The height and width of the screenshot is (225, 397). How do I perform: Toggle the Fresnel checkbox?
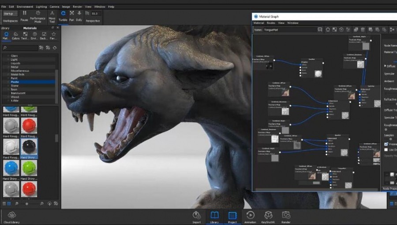386,144
